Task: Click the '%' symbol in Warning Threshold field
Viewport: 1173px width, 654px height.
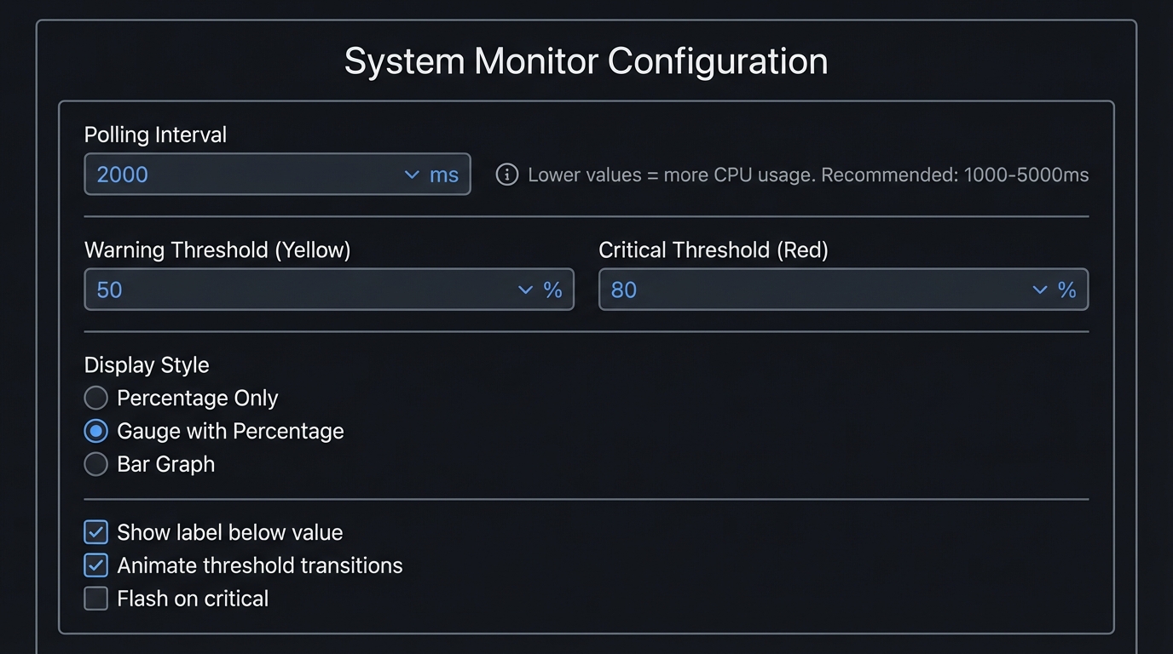Action: pos(552,290)
